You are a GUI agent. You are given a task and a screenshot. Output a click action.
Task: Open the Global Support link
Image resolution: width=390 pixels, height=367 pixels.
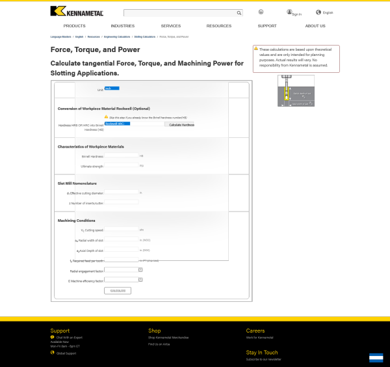(x=66, y=353)
